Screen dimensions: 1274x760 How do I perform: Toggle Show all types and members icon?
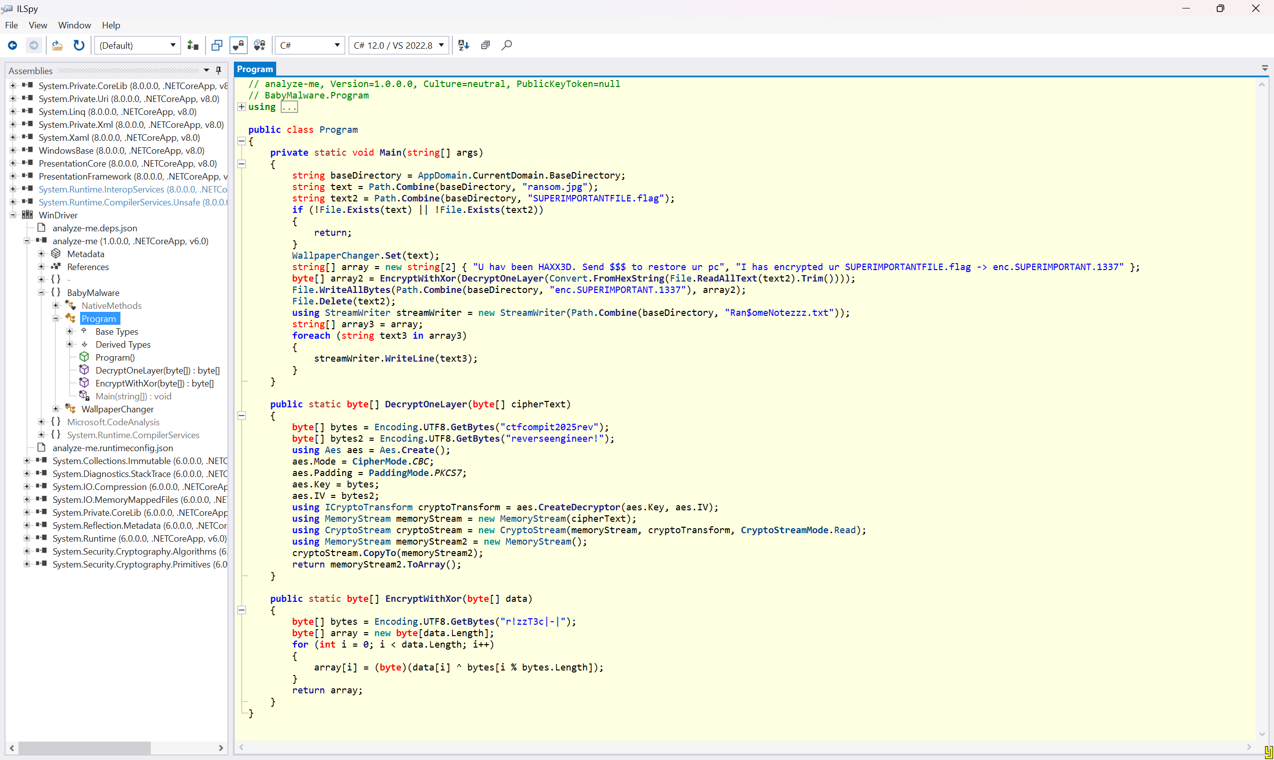tap(260, 46)
